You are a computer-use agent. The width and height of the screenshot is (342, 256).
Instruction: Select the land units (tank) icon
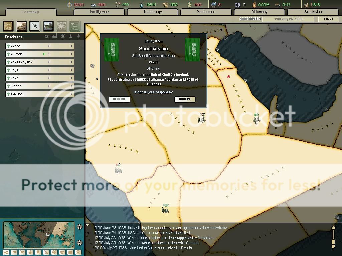[x=21, y=26]
